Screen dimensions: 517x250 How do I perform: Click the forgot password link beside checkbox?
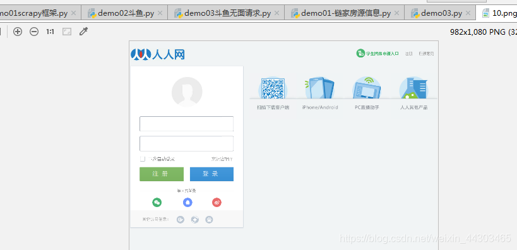[x=222, y=159]
